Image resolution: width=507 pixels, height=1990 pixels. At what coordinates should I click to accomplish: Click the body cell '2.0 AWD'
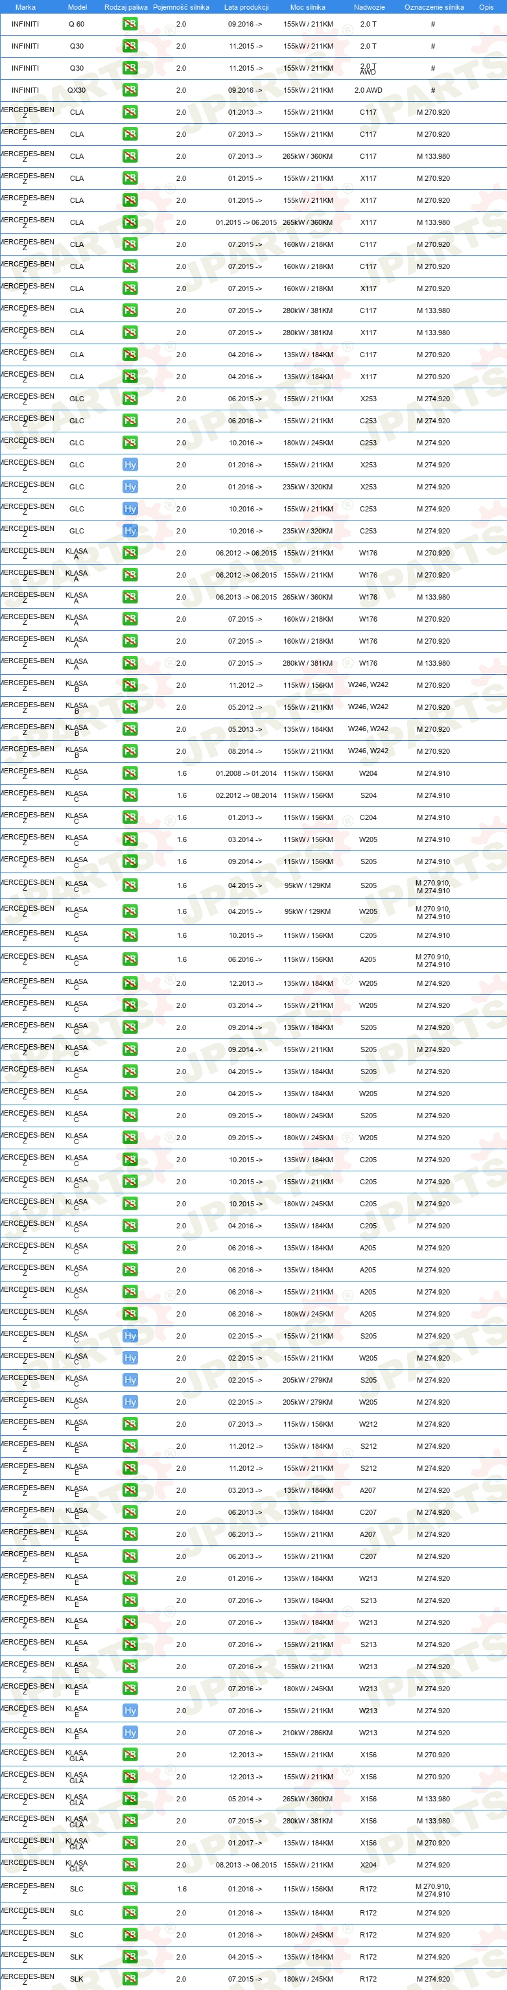(x=369, y=90)
